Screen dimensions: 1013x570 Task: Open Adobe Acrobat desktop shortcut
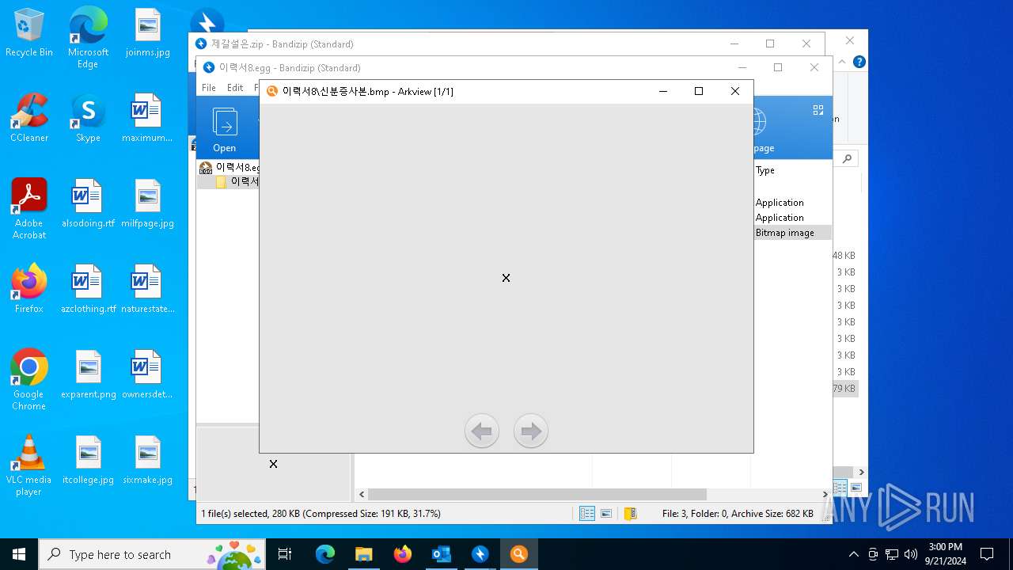coord(29,209)
